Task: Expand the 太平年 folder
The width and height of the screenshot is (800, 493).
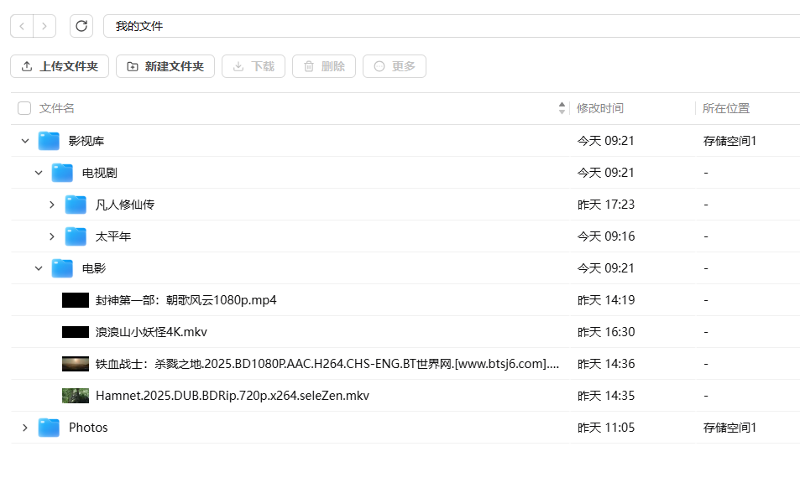Action: point(52,236)
